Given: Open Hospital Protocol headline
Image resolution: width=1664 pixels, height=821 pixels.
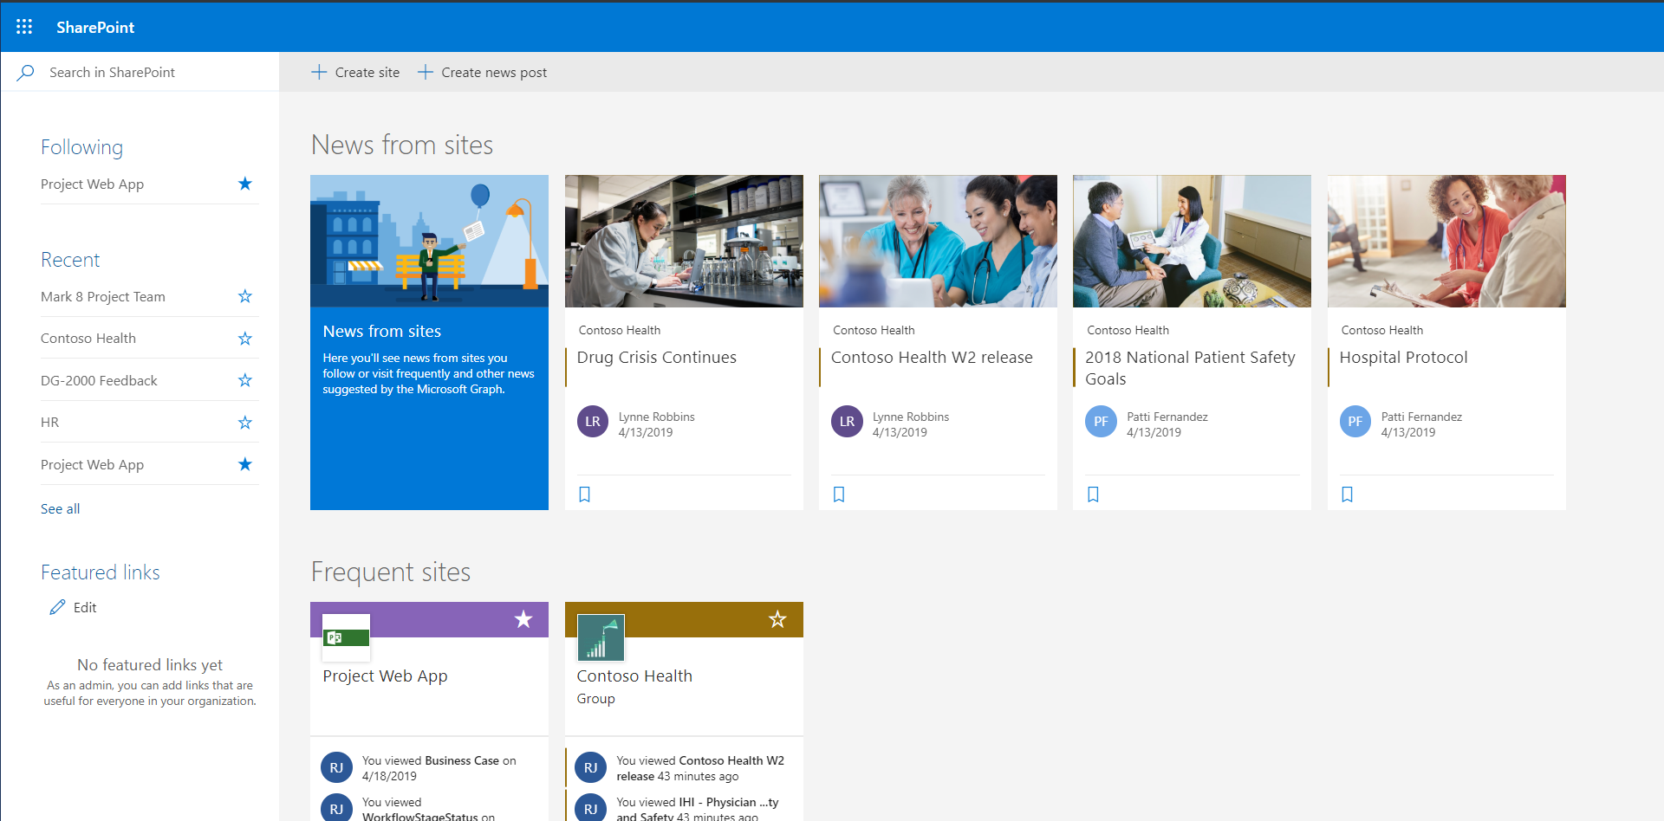Looking at the screenshot, I should [1403, 357].
